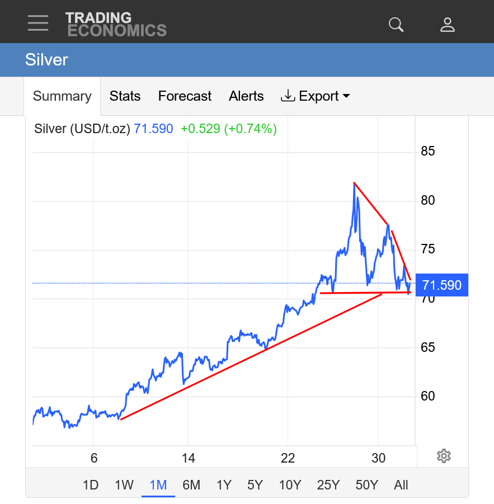Image resolution: width=494 pixels, height=504 pixels.
Task: Click the search magnifier icon
Action: pyautogui.click(x=396, y=24)
